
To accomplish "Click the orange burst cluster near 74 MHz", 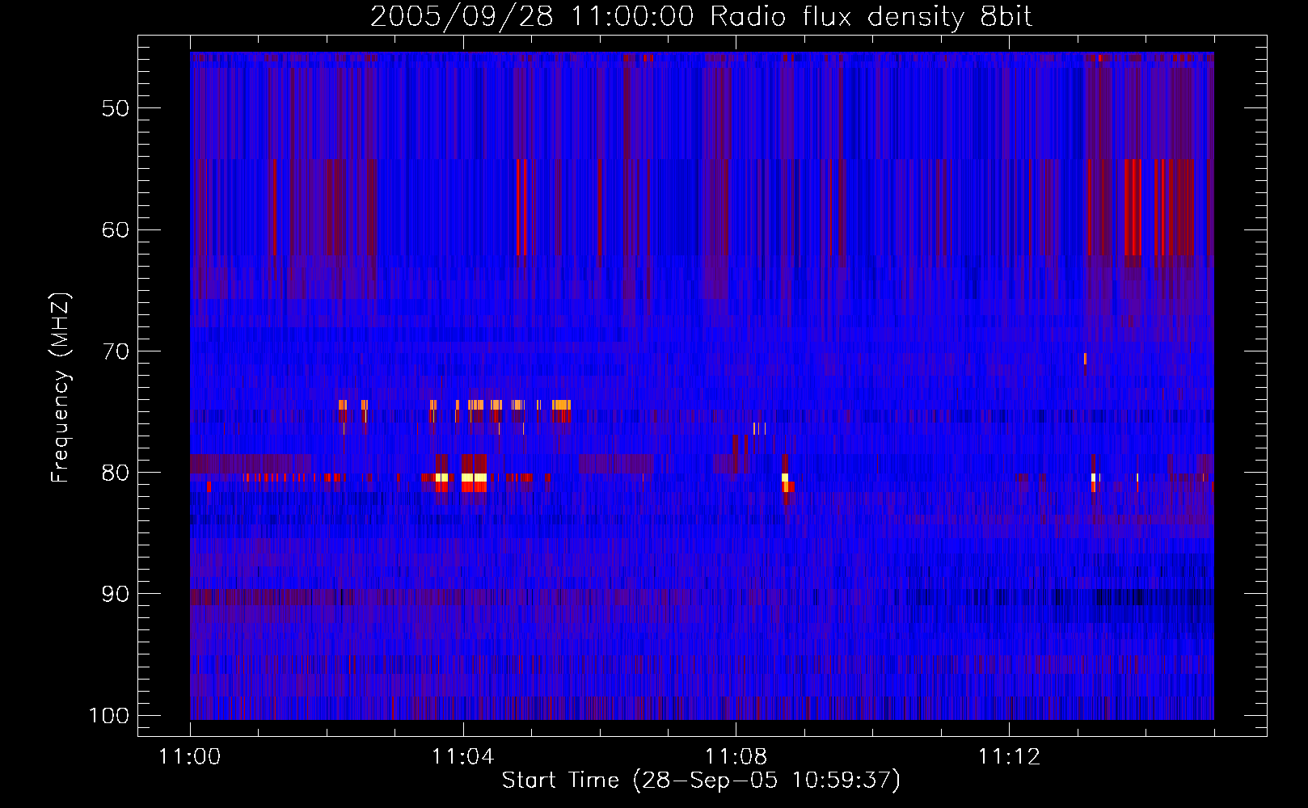I will [456, 405].
